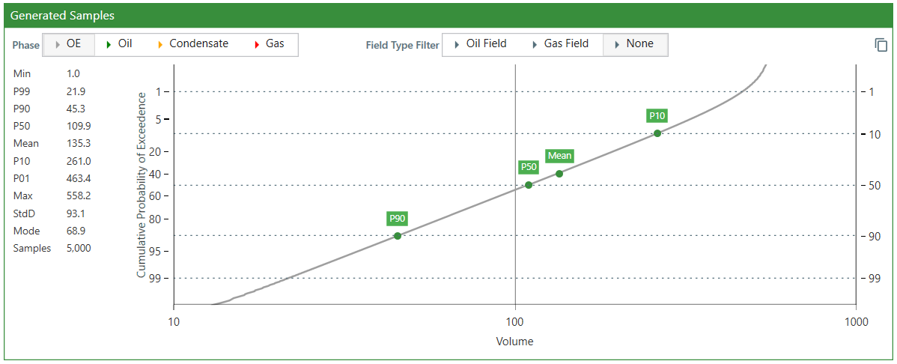This screenshot has height=364, width=897.
Task: Click the P10 marker on curve
Action: [657, 133]
